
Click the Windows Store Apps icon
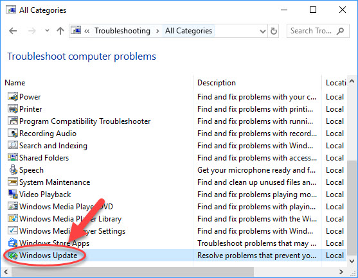pos(13,243)
